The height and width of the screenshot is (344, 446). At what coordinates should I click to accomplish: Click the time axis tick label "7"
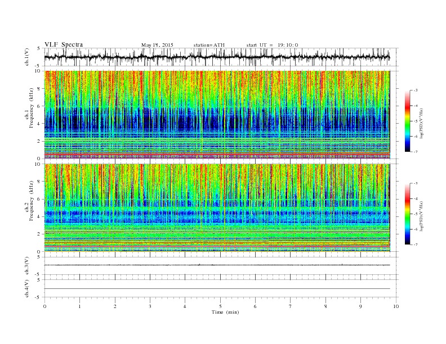[x=291, y=306]
